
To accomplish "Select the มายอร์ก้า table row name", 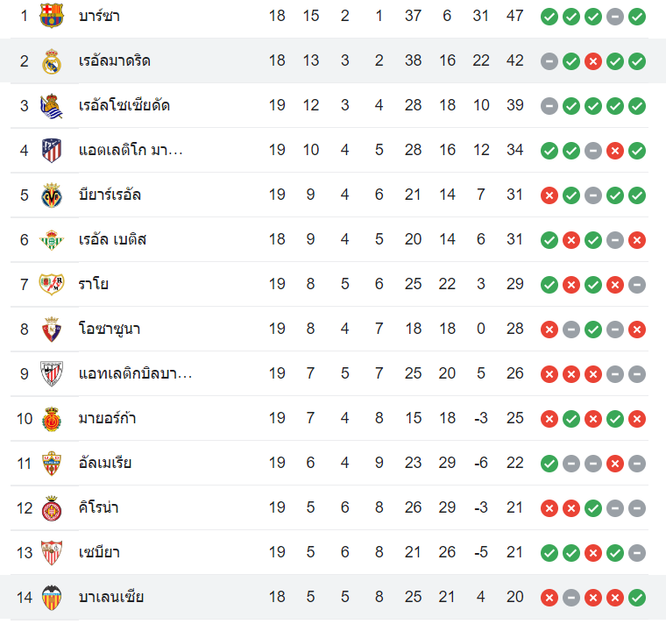I will point(107,418).
